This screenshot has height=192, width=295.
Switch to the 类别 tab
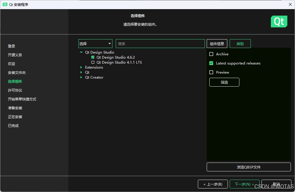tap(240, 44)
